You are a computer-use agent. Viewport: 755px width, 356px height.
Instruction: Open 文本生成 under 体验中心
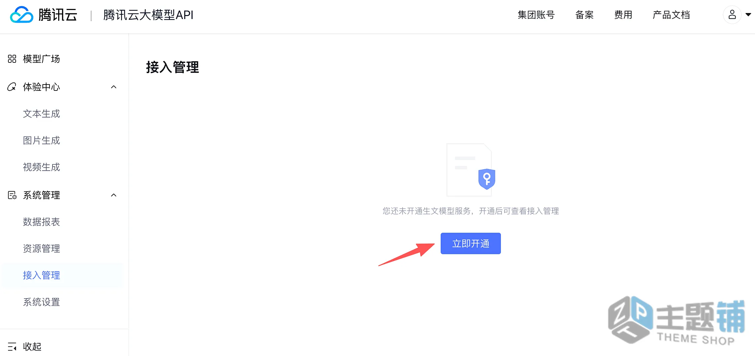click(x=41, y=114)
